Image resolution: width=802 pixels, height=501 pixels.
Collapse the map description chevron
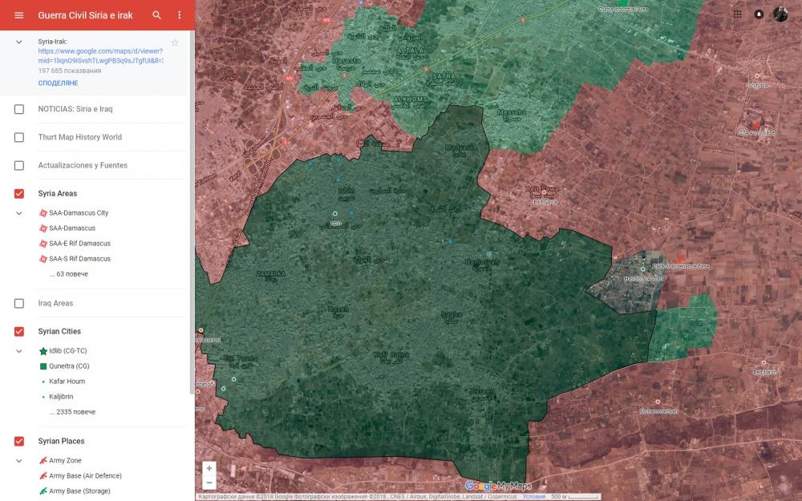coord(19,42)
